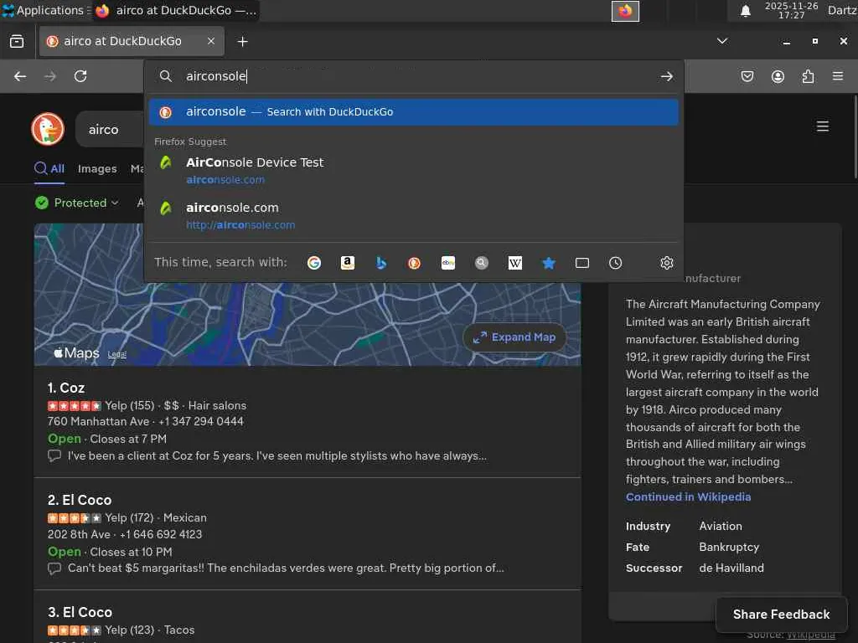Open the Pocket save icon

click(x=747, y=76)
